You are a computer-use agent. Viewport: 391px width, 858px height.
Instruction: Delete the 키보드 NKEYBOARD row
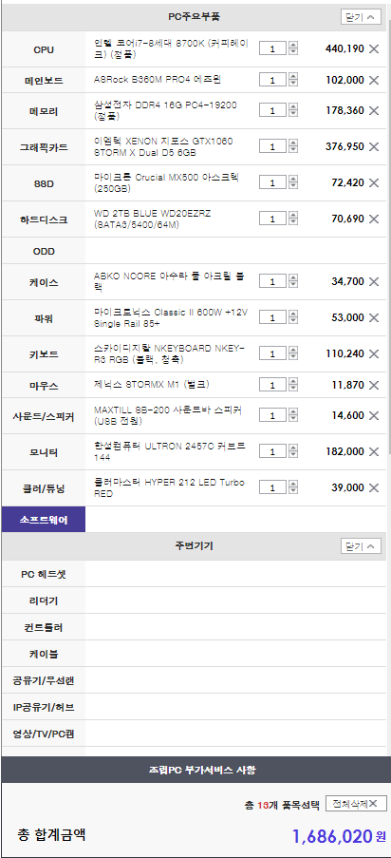point(374,353)
